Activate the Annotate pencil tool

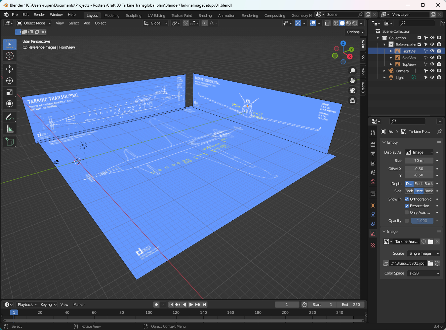coord(10,117)
